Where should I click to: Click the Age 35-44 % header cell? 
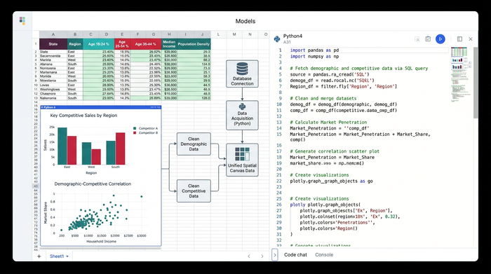[146, 44]
